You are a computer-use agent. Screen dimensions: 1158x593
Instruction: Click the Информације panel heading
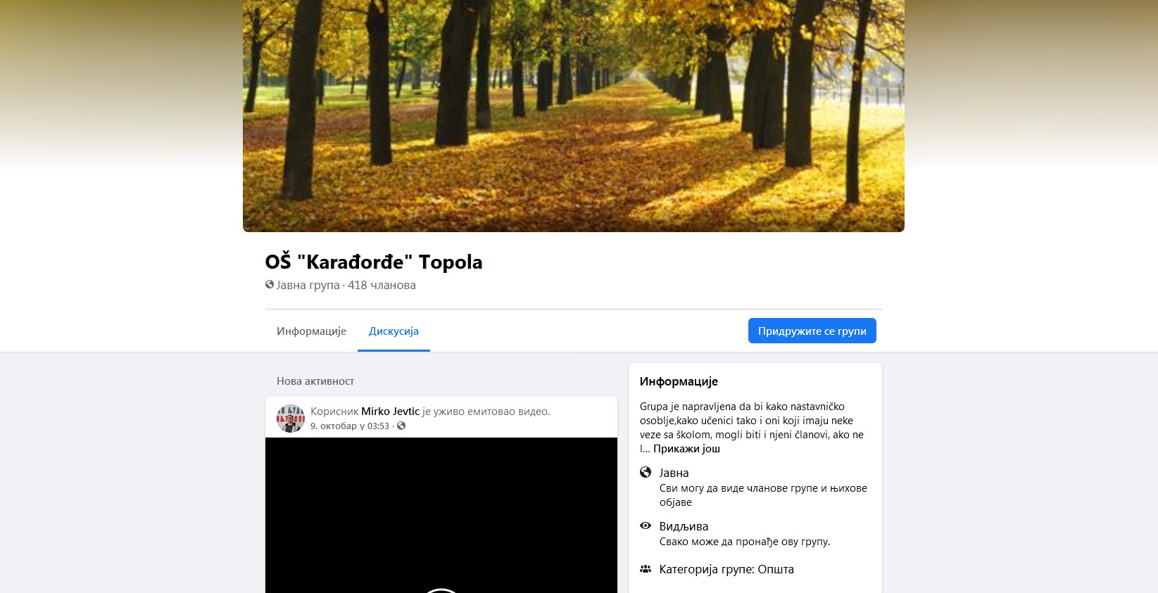(679, 381)
